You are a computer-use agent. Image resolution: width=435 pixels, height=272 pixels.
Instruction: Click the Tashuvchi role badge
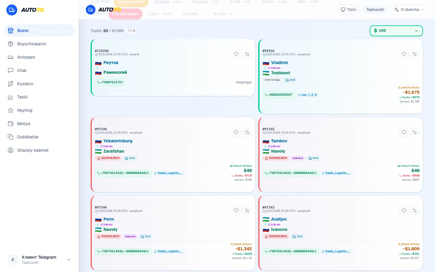pos(375,10)
